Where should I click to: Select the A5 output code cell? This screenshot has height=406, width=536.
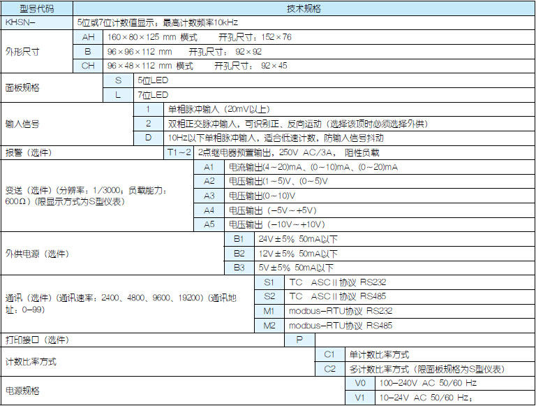(209, 224)
